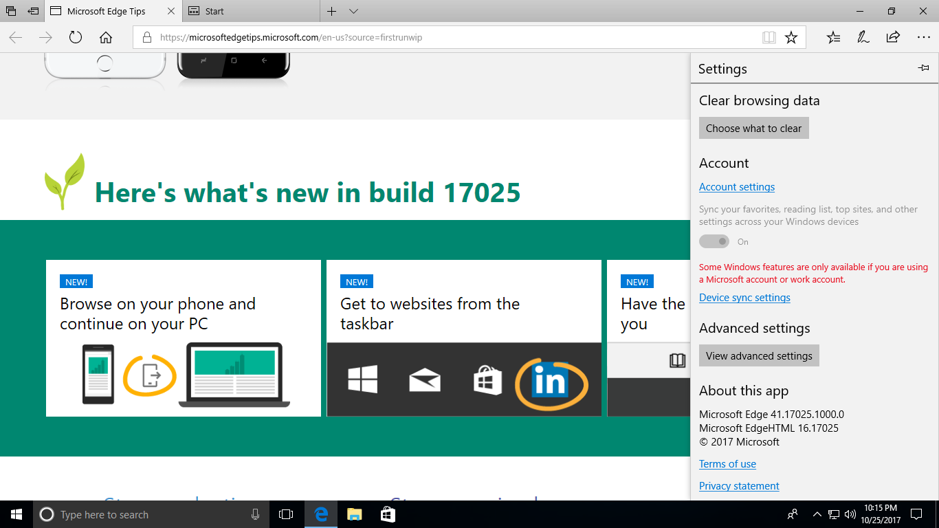Click Choose what to clear button
The width and height of the screenshot is (939, 528).
pos(753,128)
